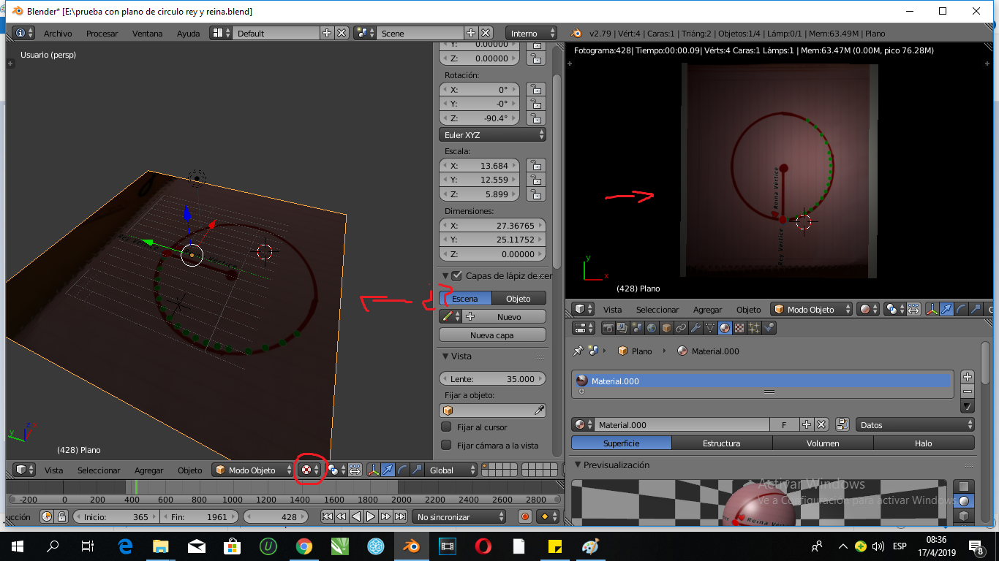Open the Interno render engine dropdown
This screenshot has height=561, width=999.
[x=531, y=34]
